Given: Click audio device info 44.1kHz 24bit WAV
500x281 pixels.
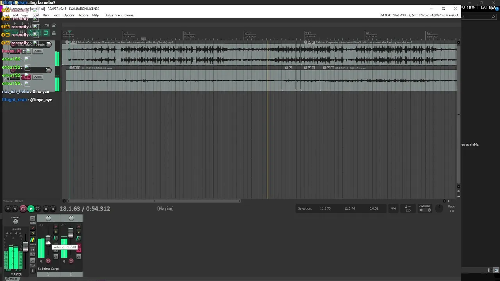Looking at the screenshot, I should pos(420,15).
